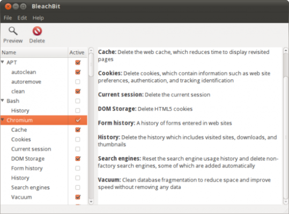Disable the DOM Storage checkbox
This screenshot has width=289, height=214.
click(x=78, y=158)
